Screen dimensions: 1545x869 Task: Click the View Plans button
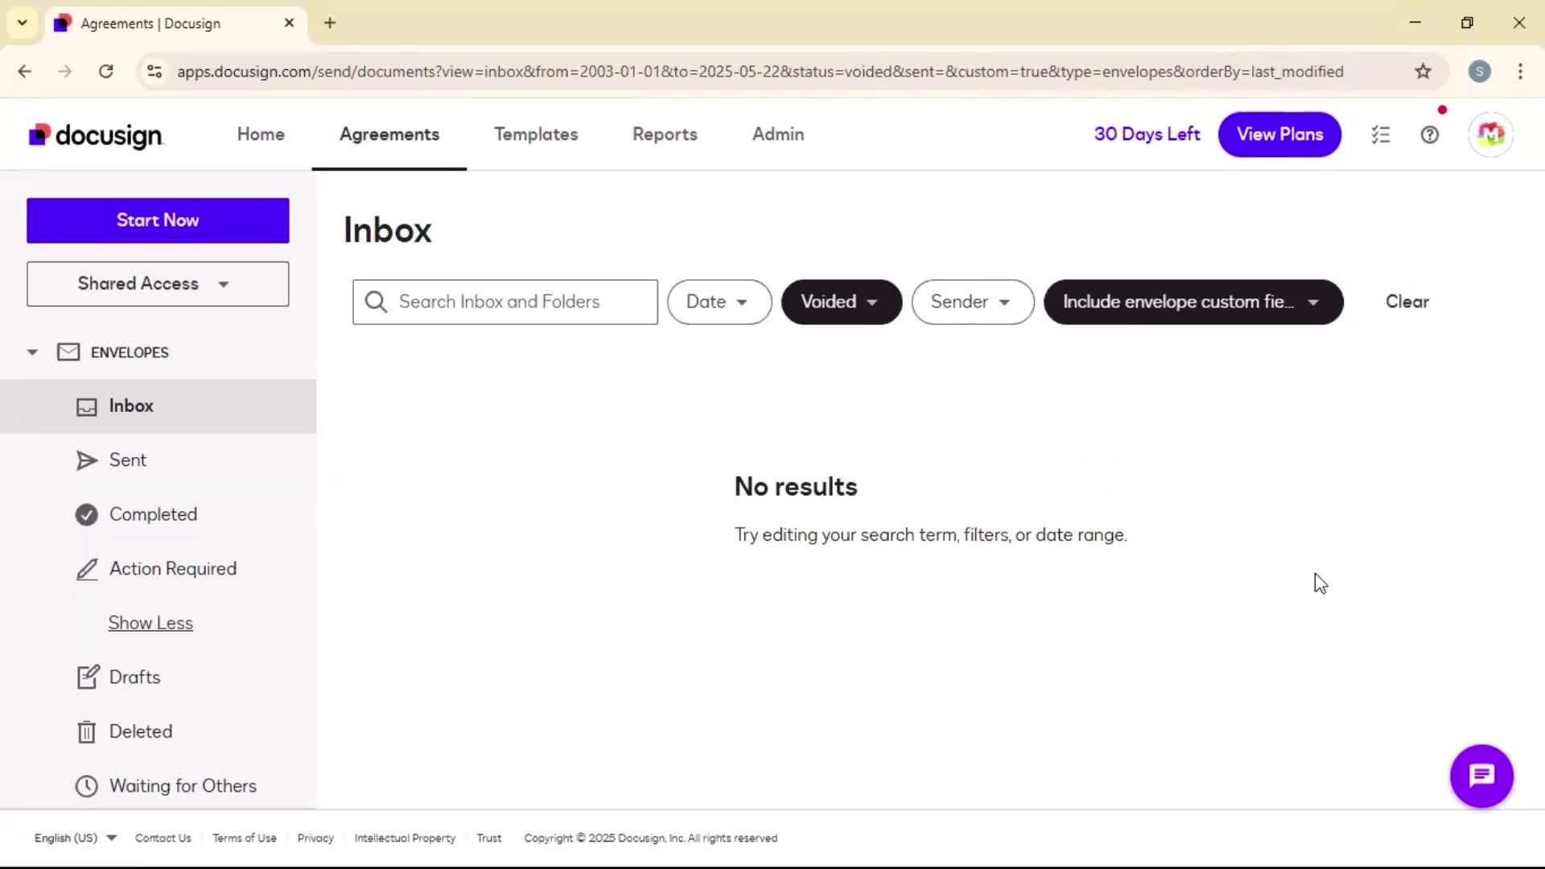[x=1279, y=134]
